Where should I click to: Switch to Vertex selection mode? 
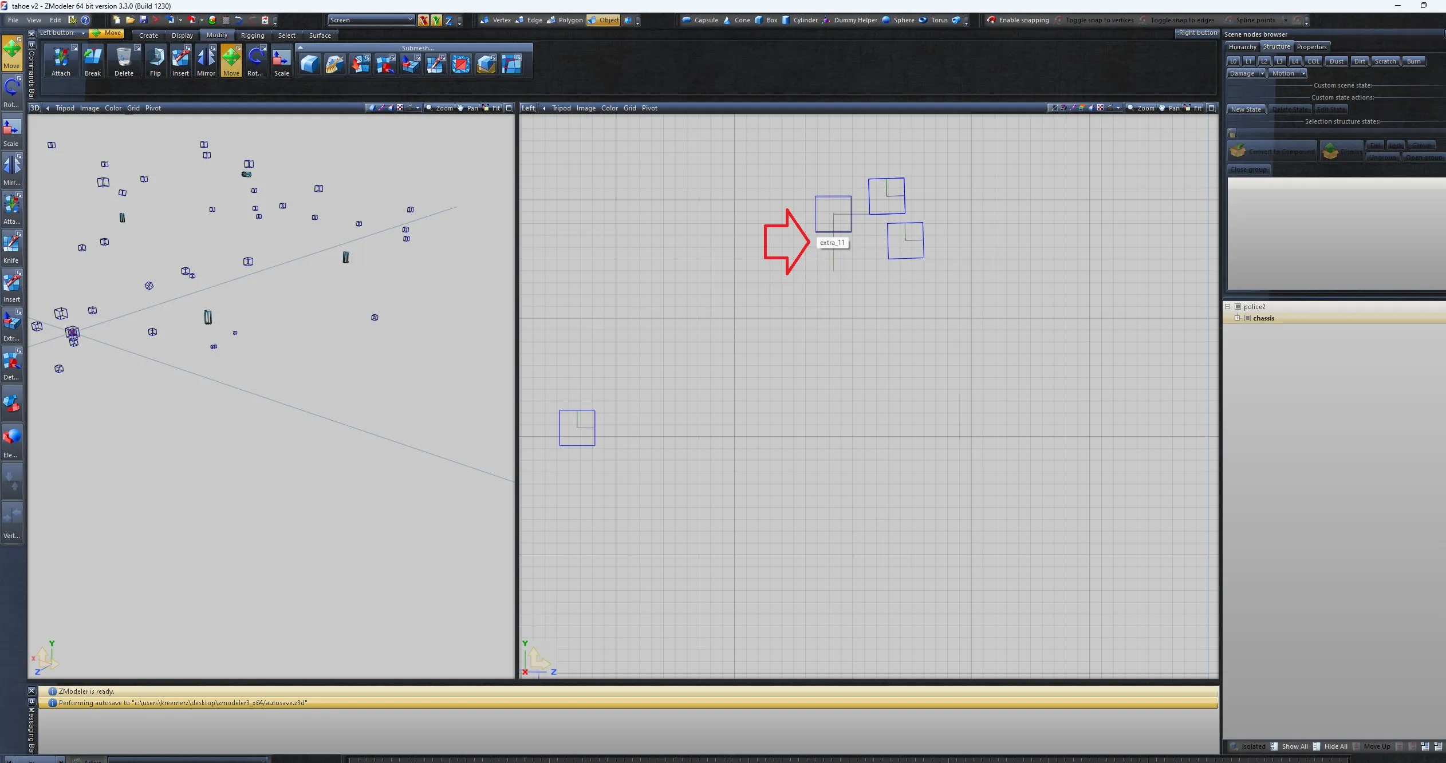[496, 20]
